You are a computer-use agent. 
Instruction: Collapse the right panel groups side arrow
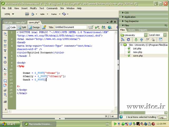tap(118, 65)
